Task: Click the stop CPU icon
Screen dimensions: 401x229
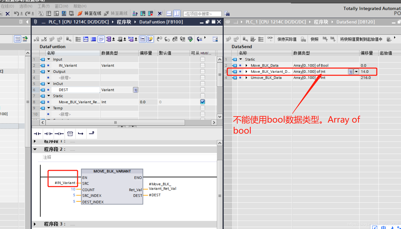Action: click(x=151, y=14)
